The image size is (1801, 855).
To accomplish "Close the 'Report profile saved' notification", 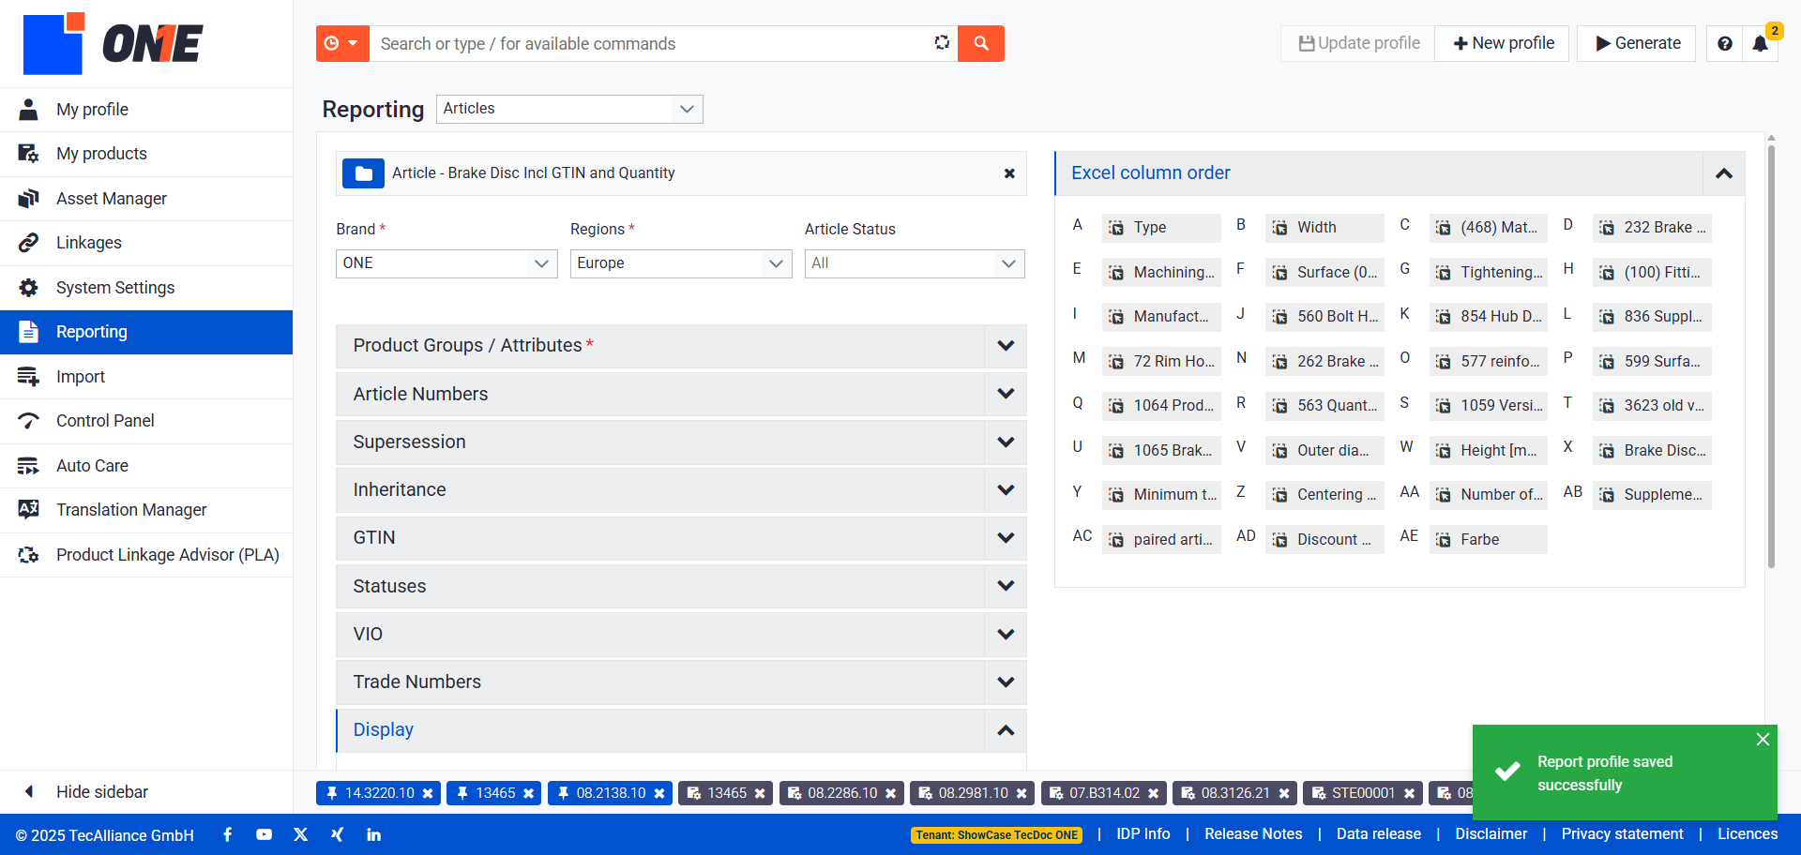I will click(1763, 739).
